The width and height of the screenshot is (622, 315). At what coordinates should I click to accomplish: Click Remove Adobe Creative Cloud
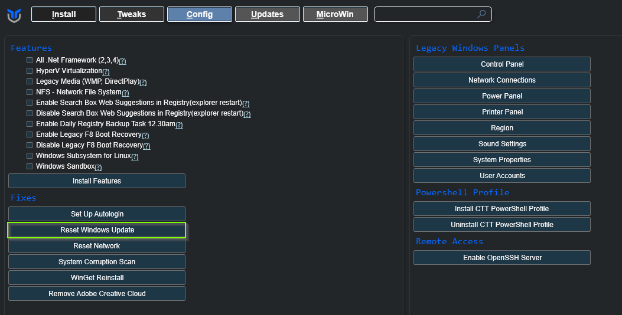[x=97, y=294]
